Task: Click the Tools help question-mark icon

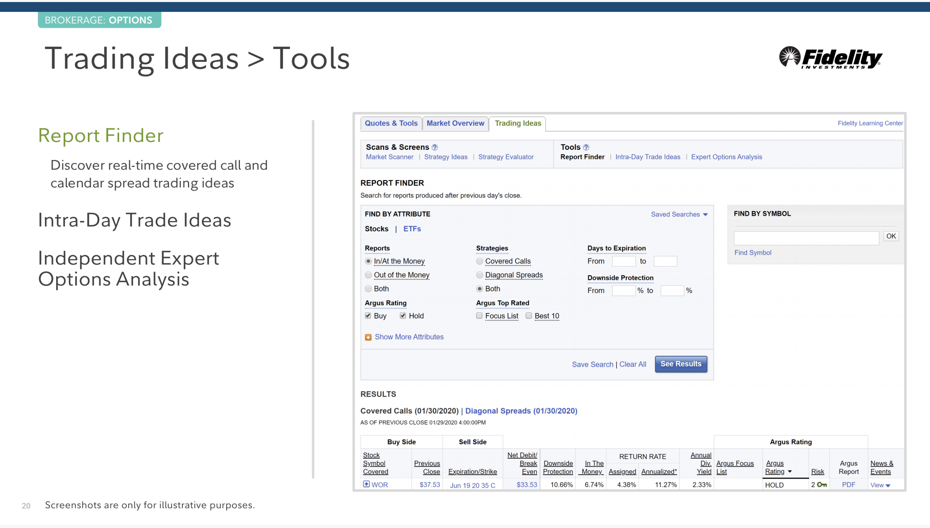Action: coord(586,147)
